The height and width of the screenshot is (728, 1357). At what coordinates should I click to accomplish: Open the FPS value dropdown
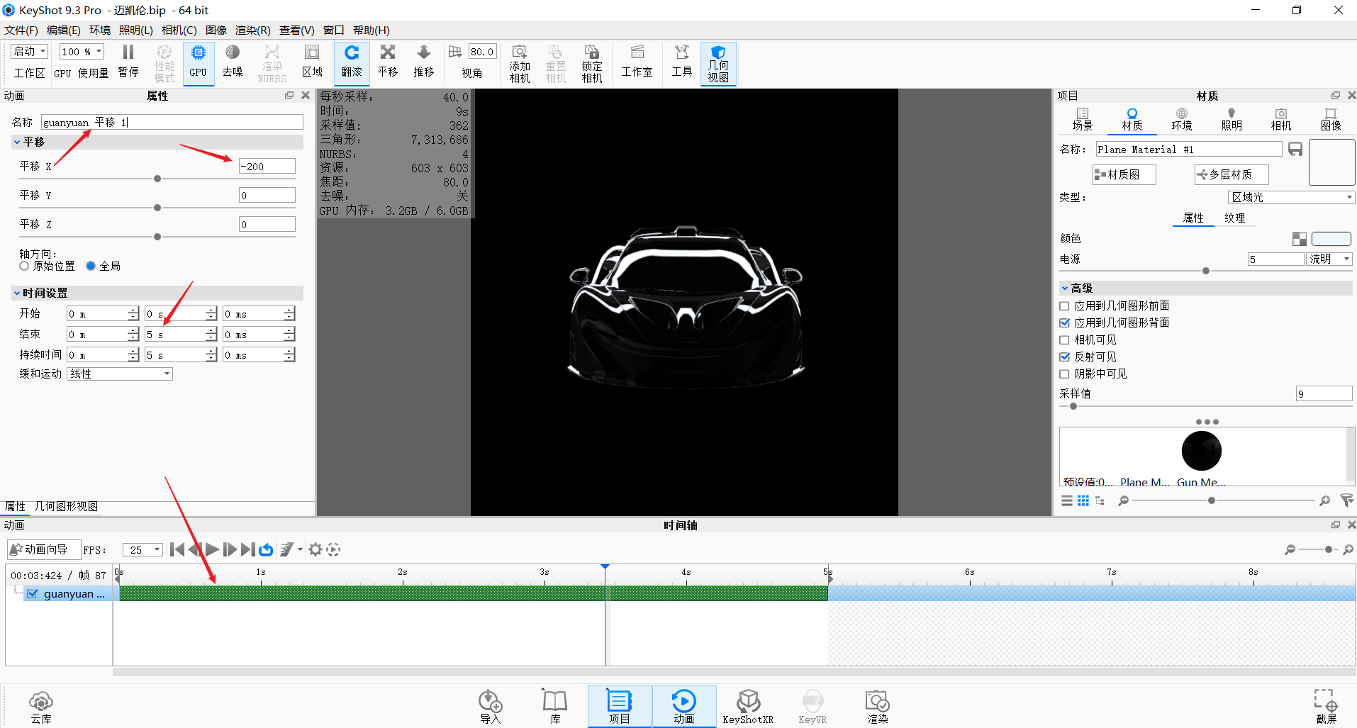tap(142, 549)
